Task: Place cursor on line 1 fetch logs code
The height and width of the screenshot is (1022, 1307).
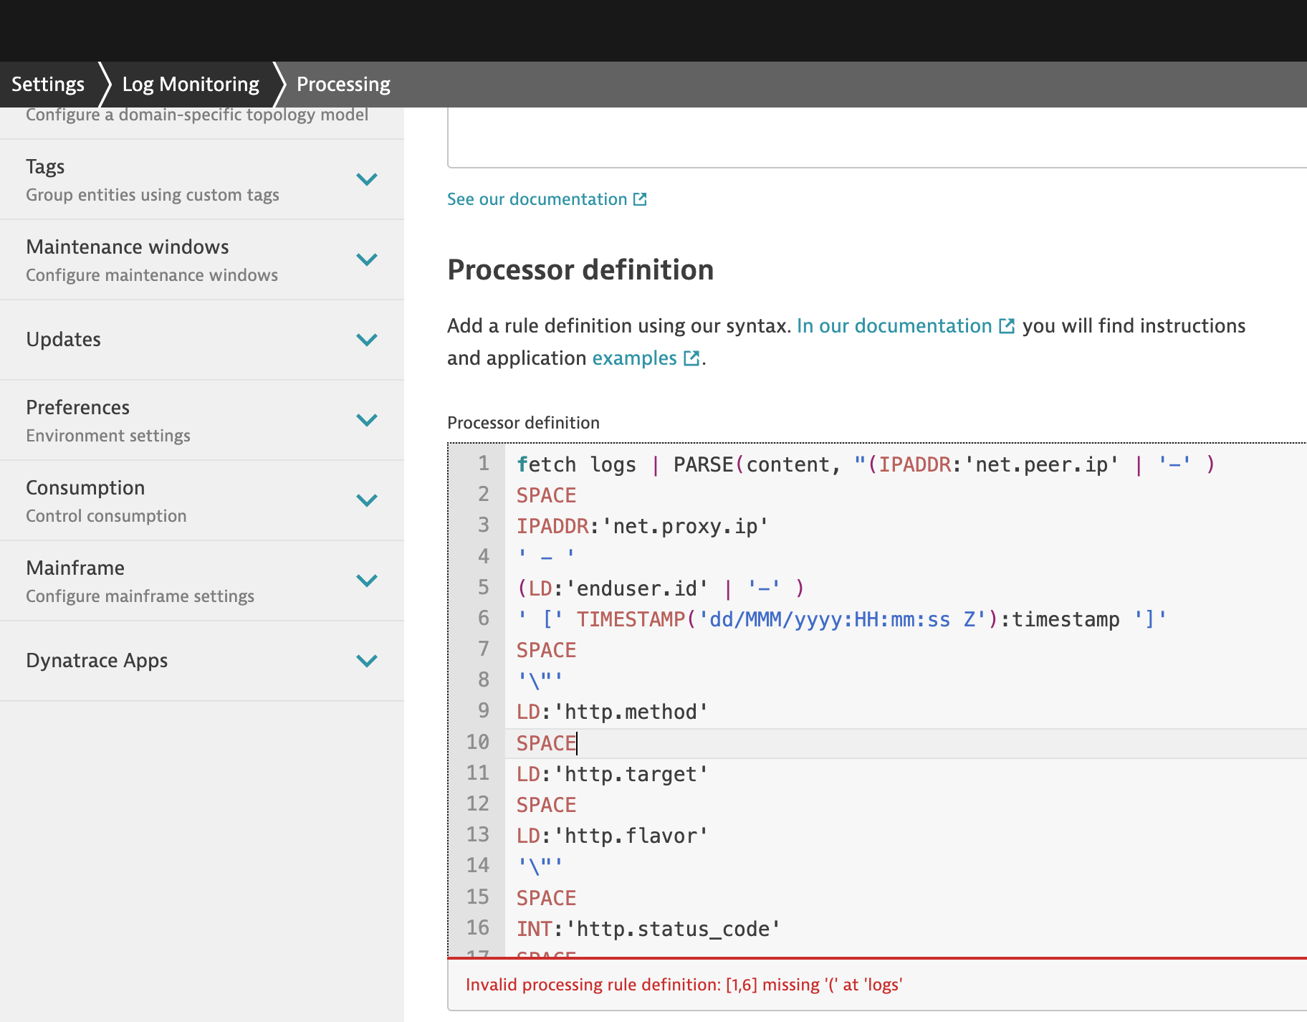Action: coord(576,464)
